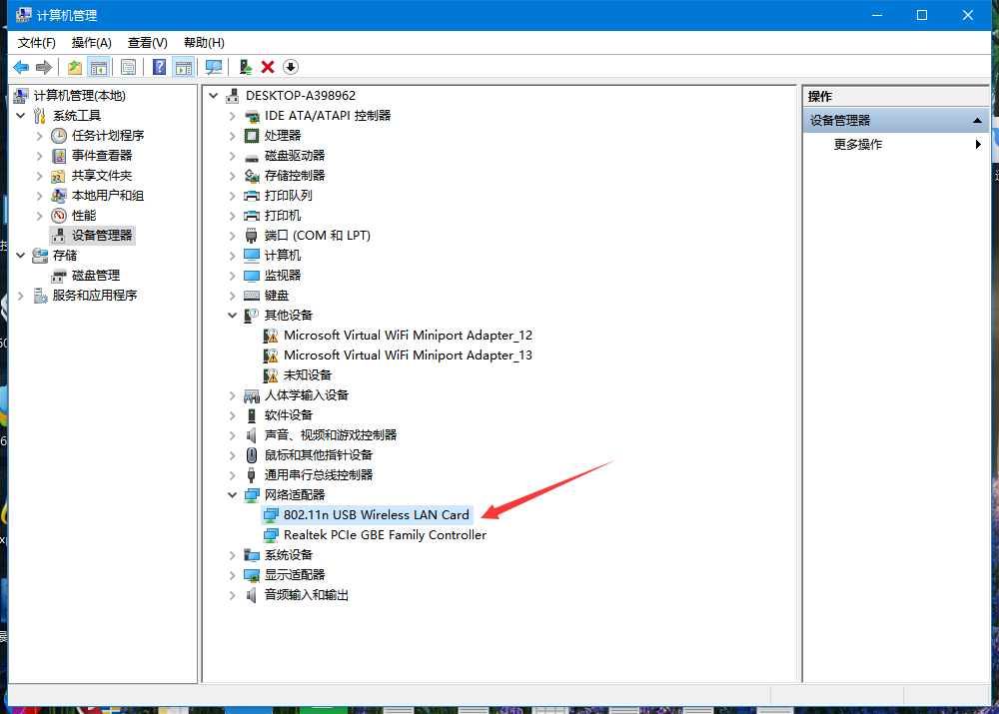Select Storage controllers (存储控制器) category
This screenshot has width=999, height=714.
click(x=295, y=175)
